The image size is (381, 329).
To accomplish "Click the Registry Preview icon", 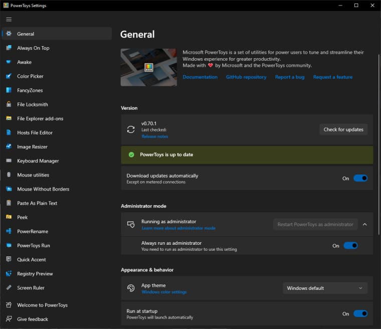I will pos(9,274).
